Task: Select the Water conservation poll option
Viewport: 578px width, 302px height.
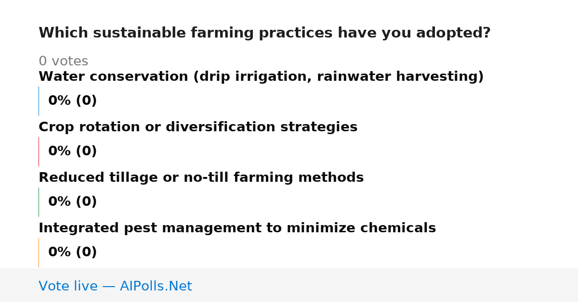Action: [x=261, y=77]
